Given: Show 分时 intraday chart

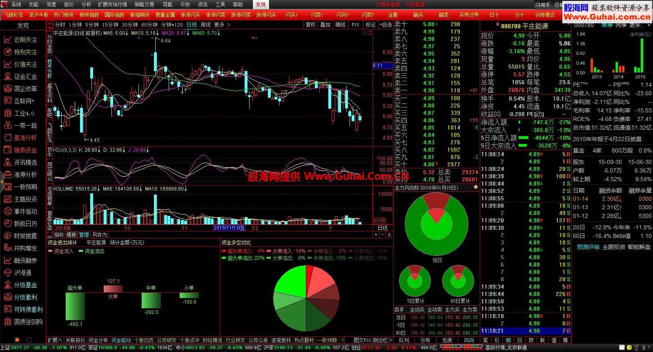Looking at the screenshot, I should click(x=60, y=25).
